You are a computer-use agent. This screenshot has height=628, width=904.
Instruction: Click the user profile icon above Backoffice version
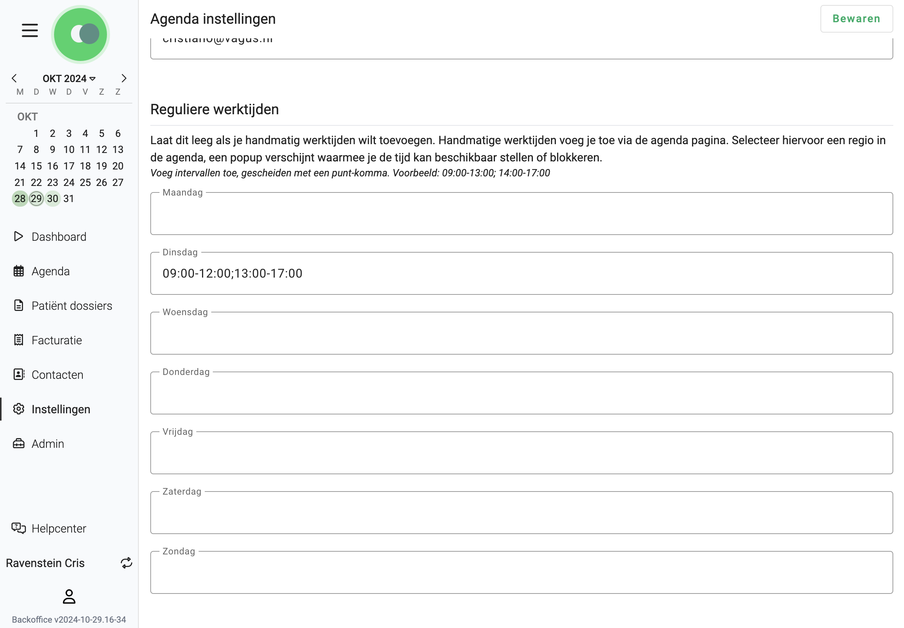pyautogui.click(x=69, y=597)
